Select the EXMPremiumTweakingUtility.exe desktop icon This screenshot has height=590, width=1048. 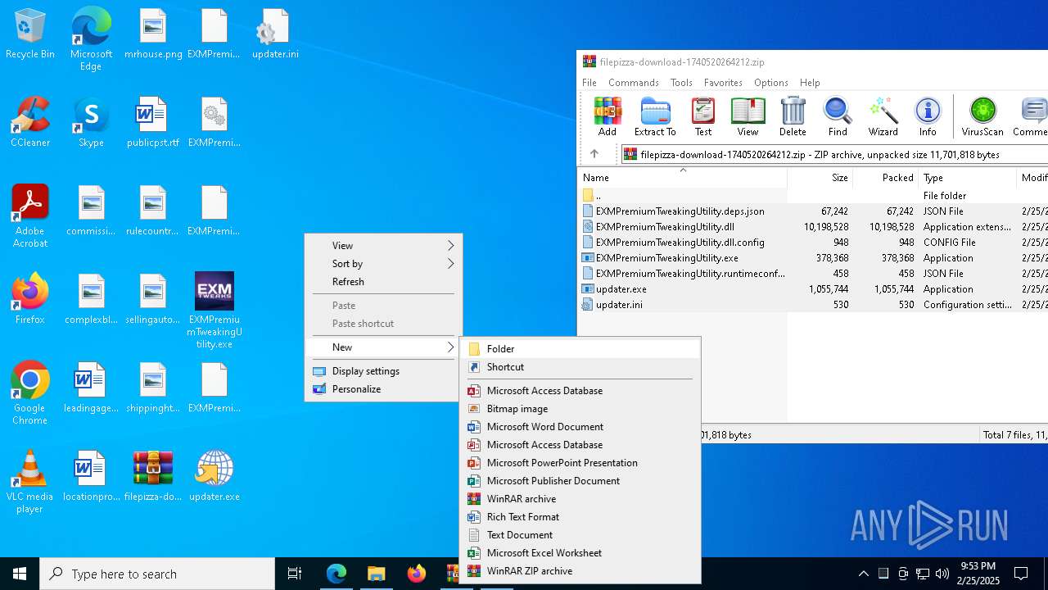pyautogui.click(x=215, y=311)
